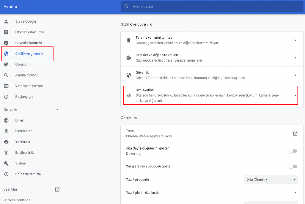Screen dimensions: 305x204
Task: Open Varsayılan tarayıcı settings section
Action: [29, 86]
